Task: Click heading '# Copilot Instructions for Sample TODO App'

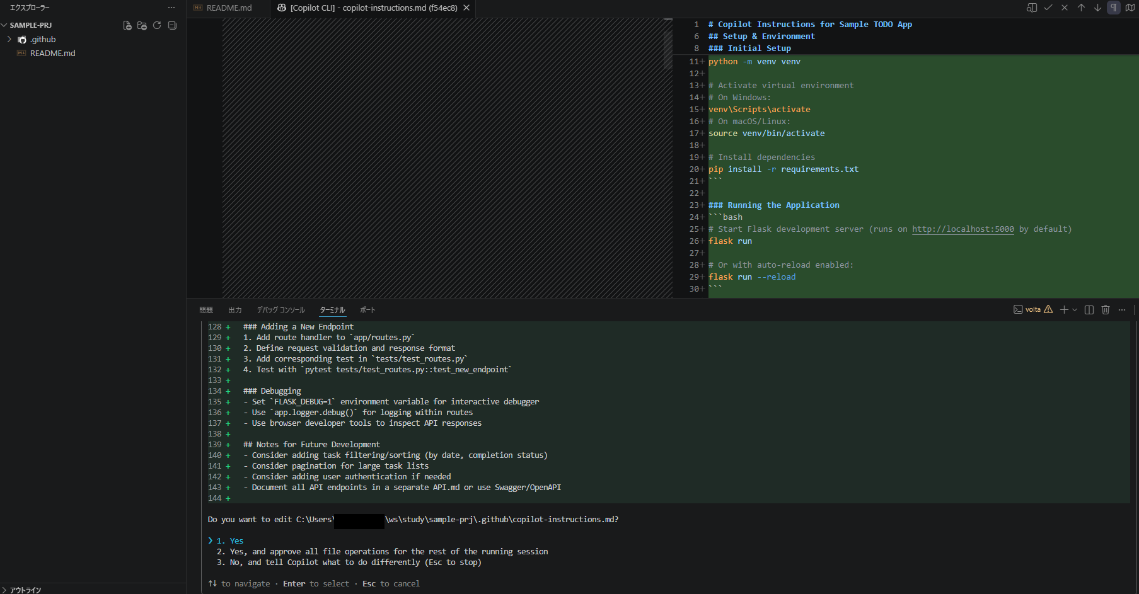Action: point(810,25)
